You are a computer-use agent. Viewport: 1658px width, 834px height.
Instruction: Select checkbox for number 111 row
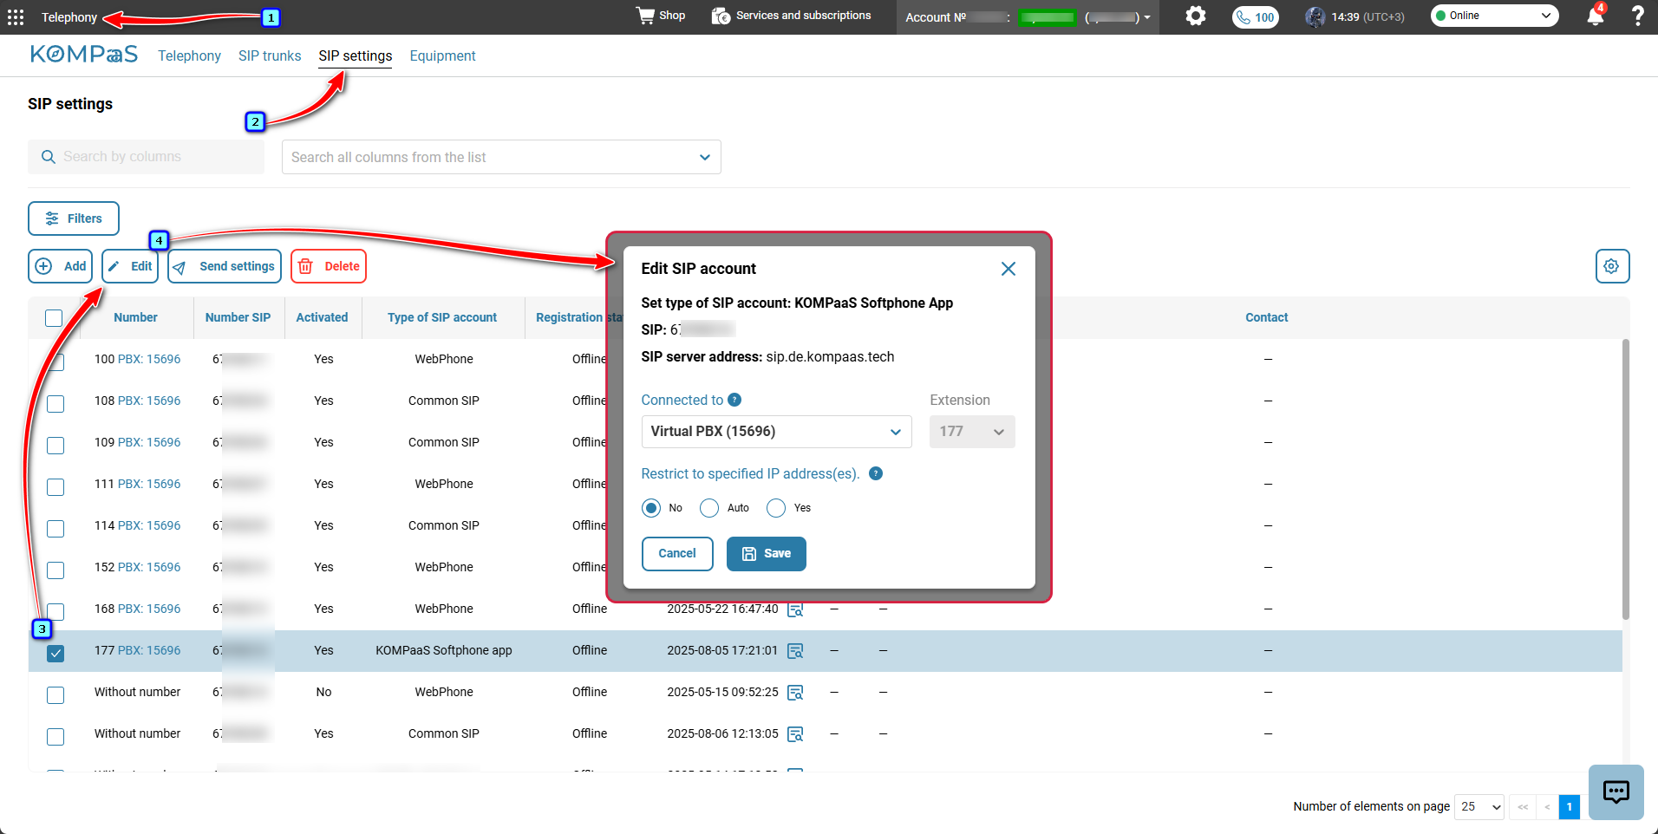(x=55, y=487)
